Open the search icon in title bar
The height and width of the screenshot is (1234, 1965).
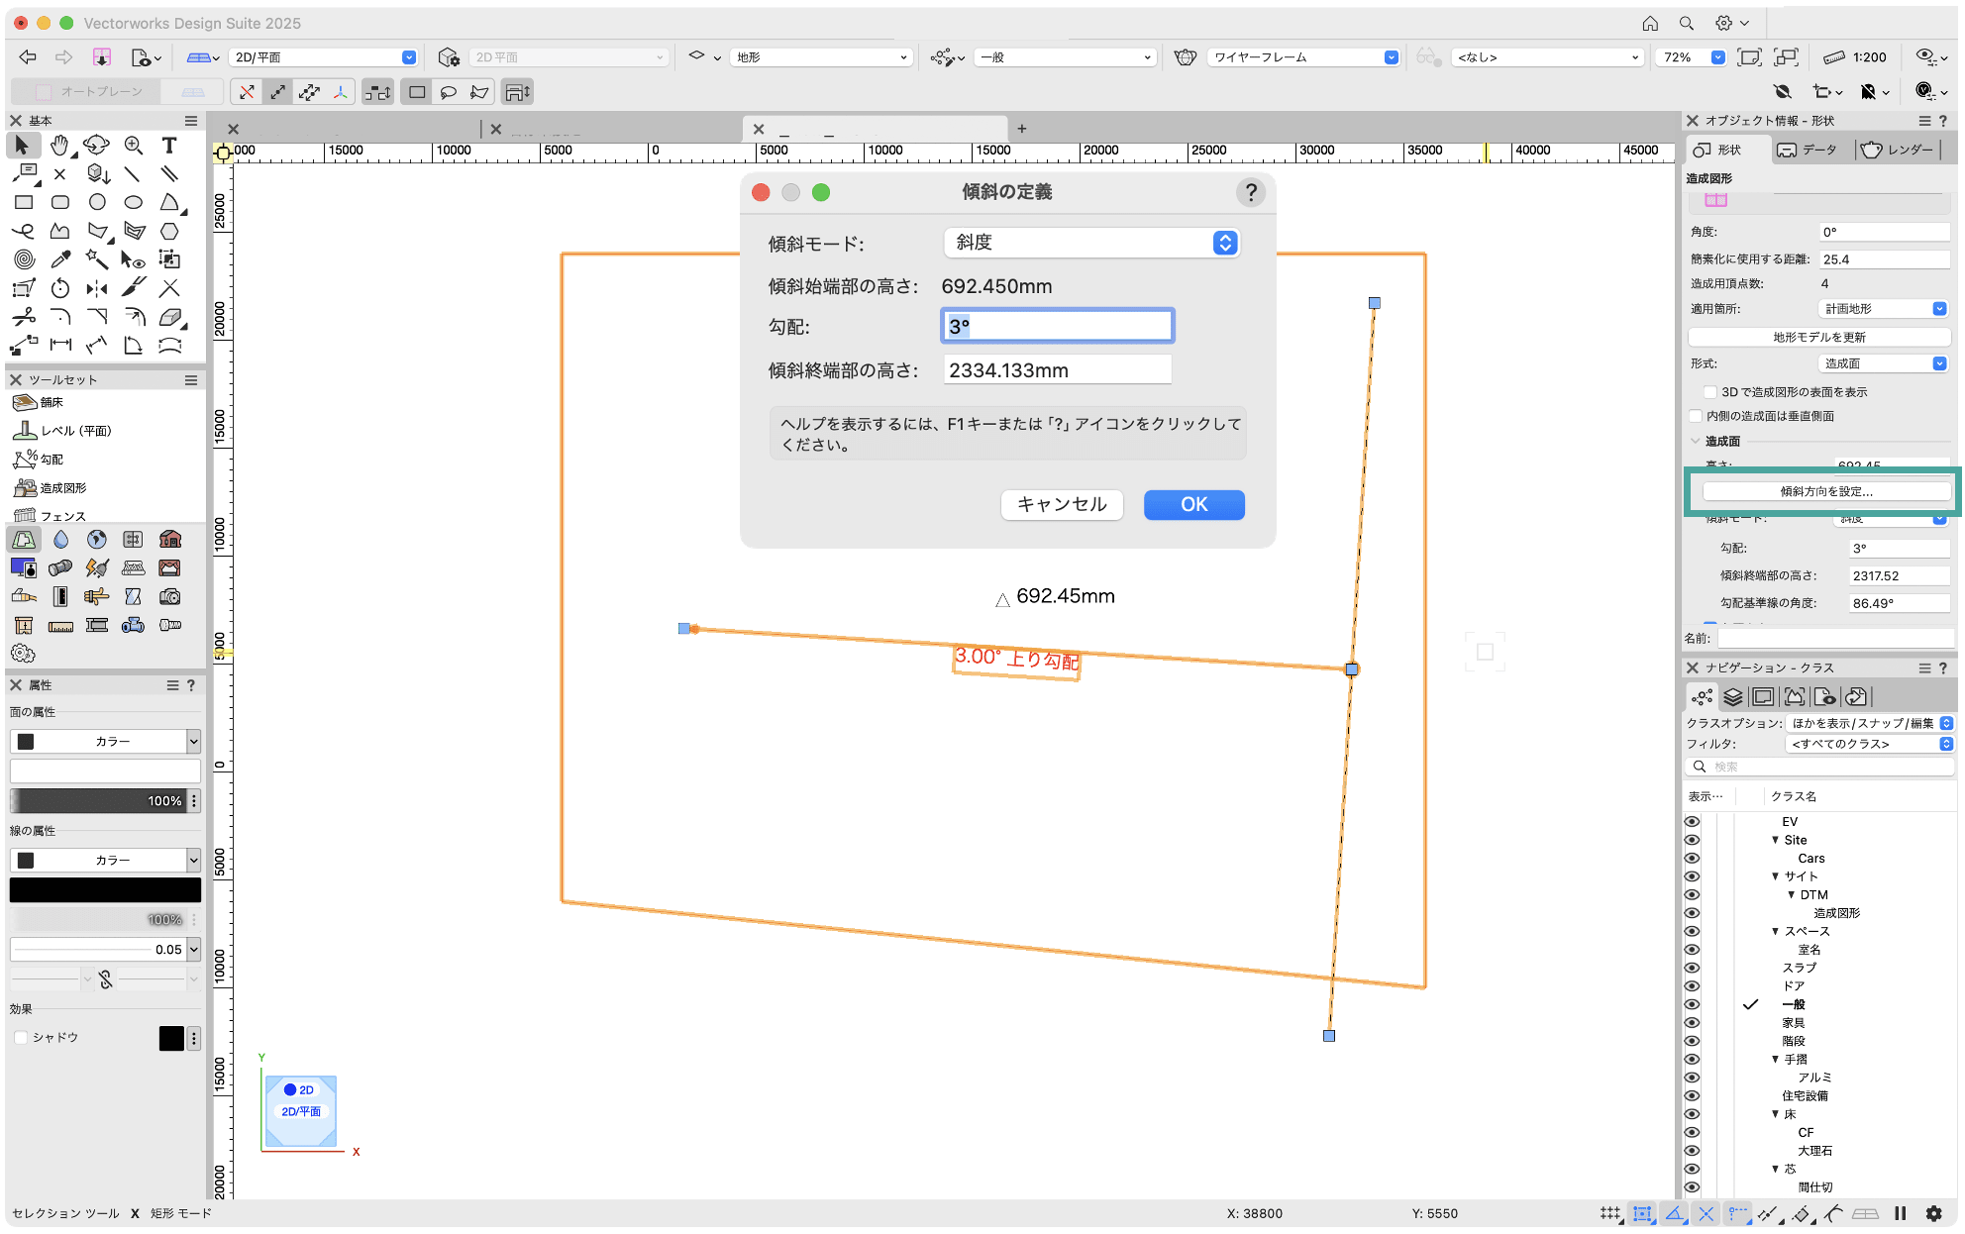click(x=1686, y=23)
